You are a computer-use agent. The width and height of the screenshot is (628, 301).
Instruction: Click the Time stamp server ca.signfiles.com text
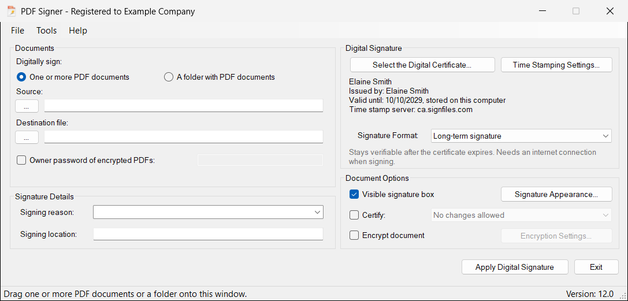point(411,109)
